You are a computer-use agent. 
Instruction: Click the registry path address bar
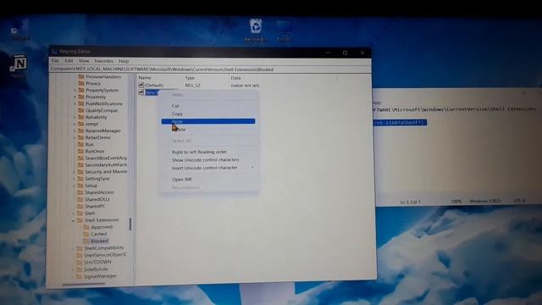[x=210, y=69]
